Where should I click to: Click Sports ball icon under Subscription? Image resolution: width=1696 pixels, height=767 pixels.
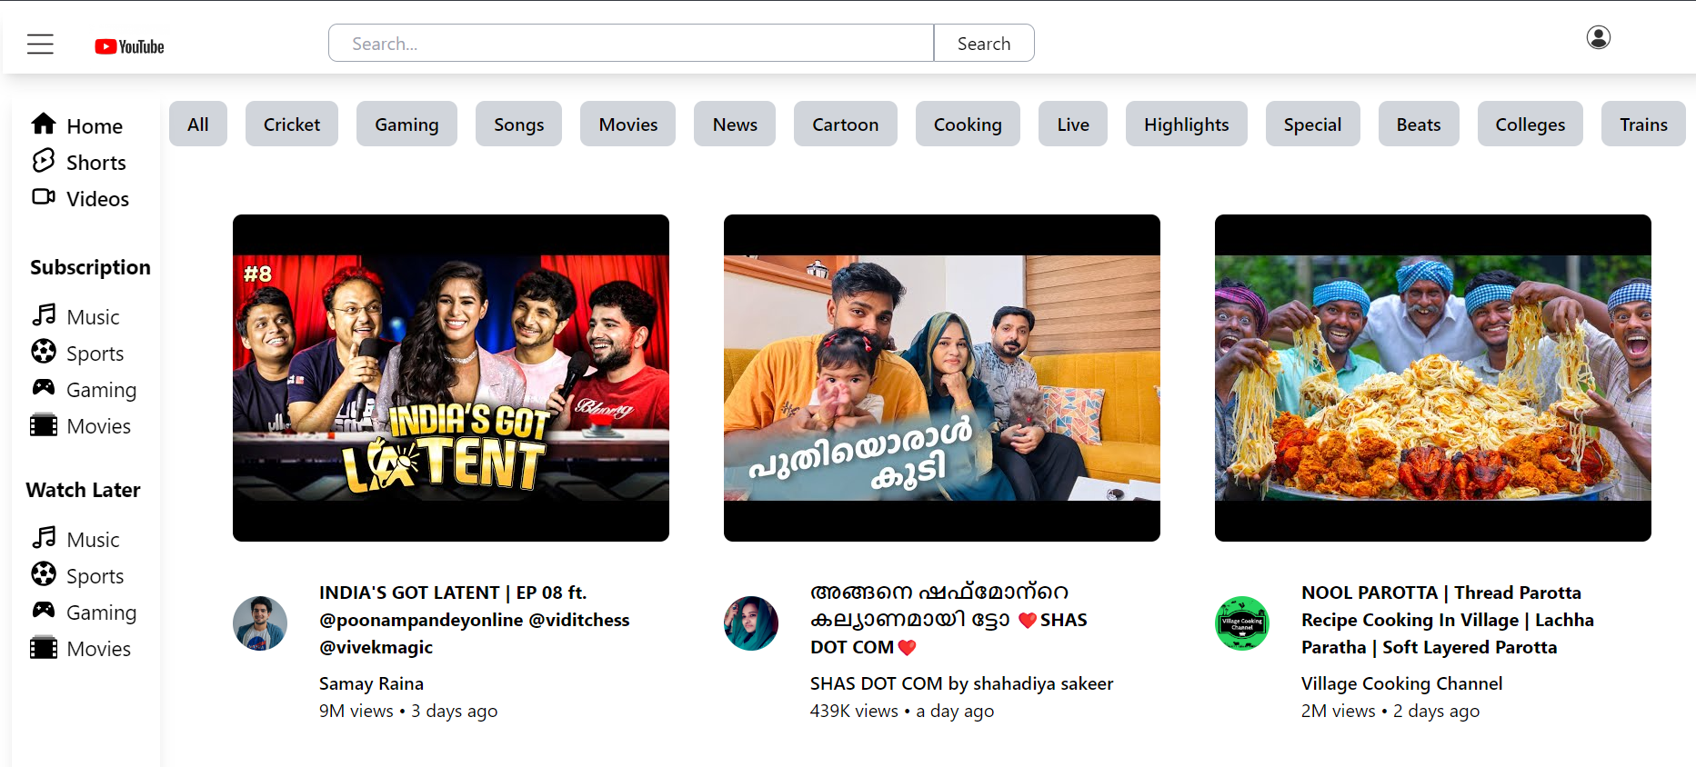(x=44, y=351)
